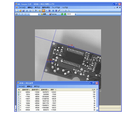Open the ファイル menu in the results window
The width and height of the screenshot is (136, 114).
(21, 87)
